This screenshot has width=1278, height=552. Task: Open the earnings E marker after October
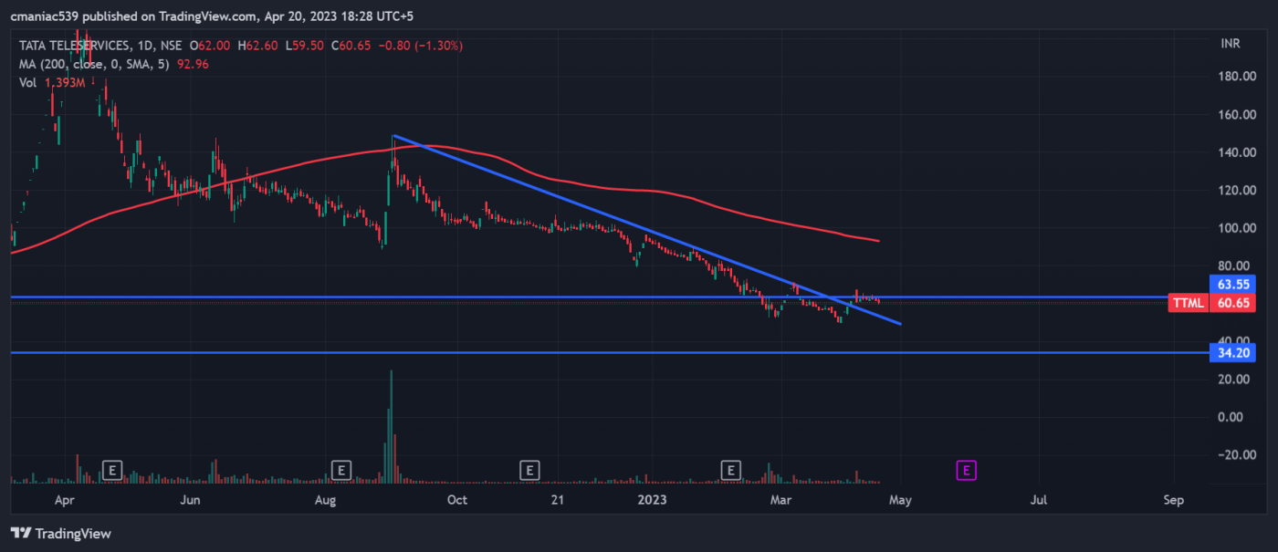[x=529, y=470]
